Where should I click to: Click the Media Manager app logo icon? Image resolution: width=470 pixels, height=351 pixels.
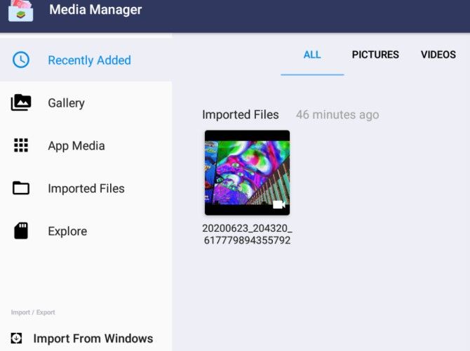pyautogui.click(x=20, y=11)
